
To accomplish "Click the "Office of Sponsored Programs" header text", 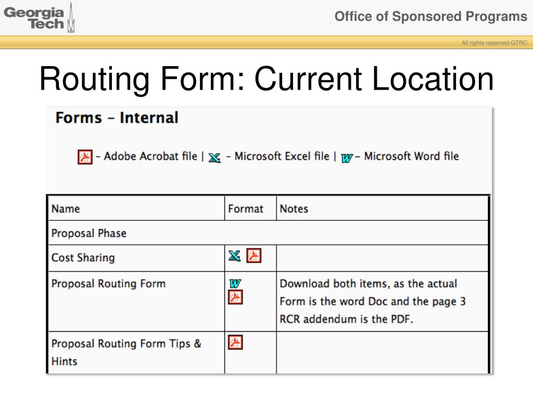I will coord(430,16).
